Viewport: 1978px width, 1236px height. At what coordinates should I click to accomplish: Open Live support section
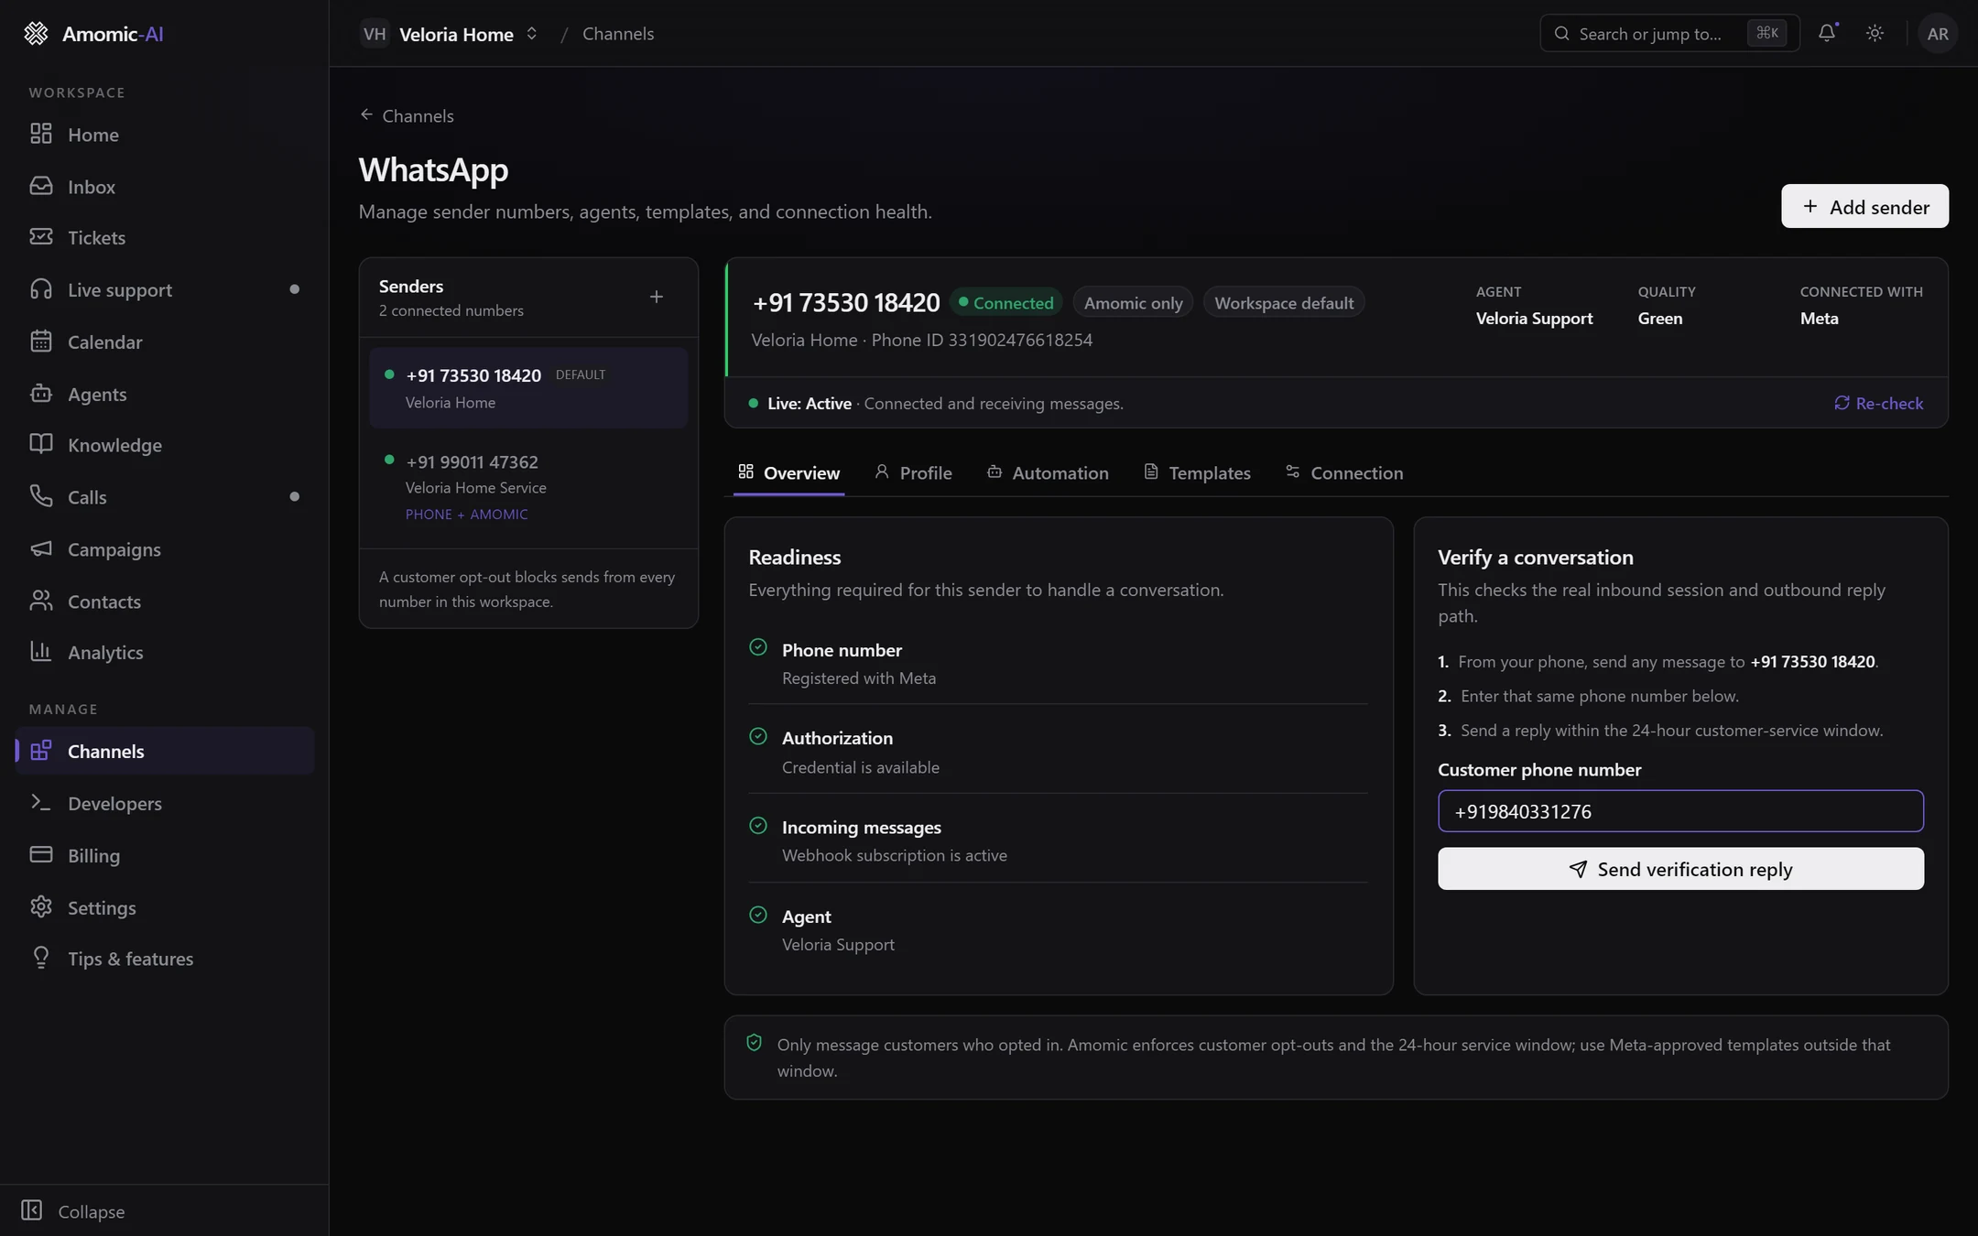(164, 290)
